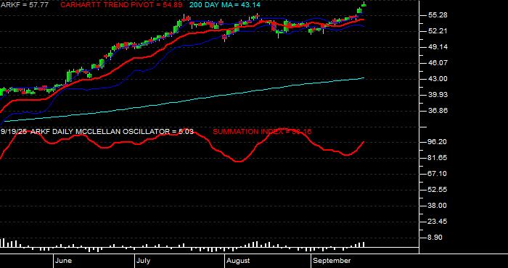This screenshot has height=268, width=508.
Task: Select the CARHARTT TREND PIVOT = 54.89 label
Action: [121, 5]
